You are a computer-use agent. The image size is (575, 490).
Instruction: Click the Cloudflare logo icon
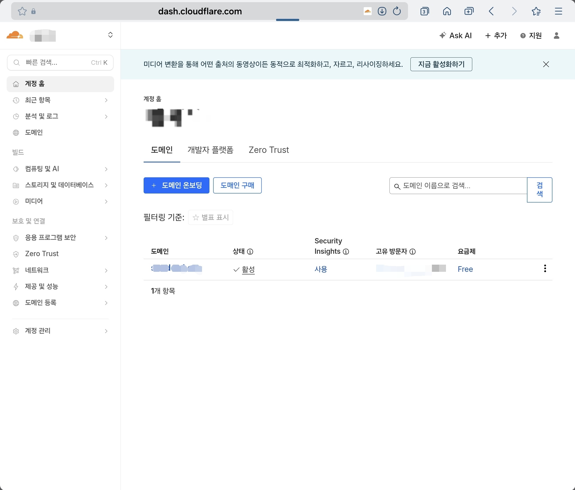click(14, 35)
